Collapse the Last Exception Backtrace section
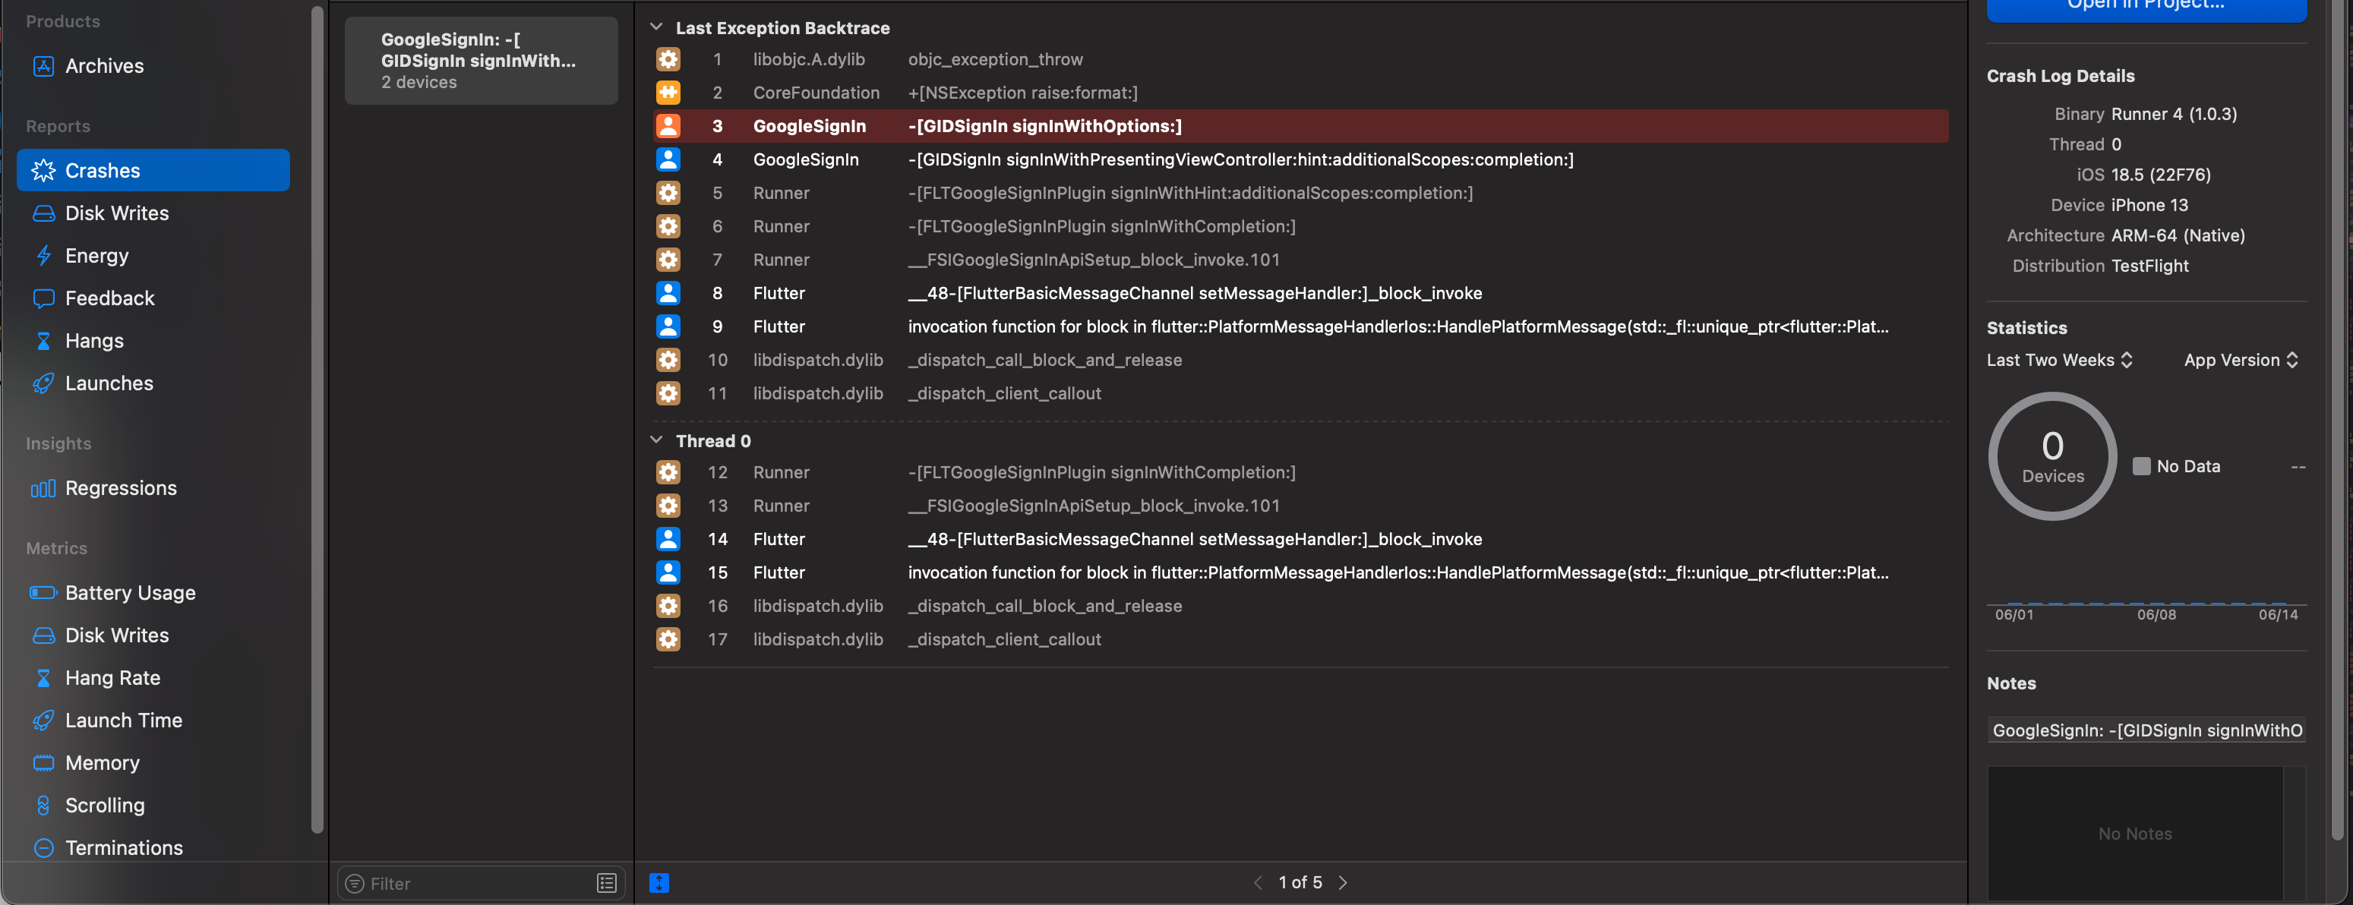Viewport: 2353px width, 905px height. [x=655, y=27]
